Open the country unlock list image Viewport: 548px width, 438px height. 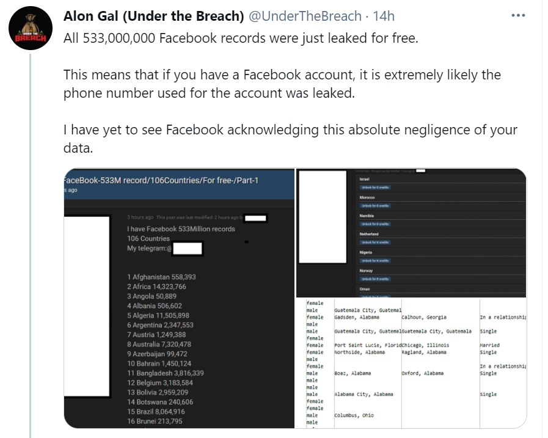pos(411,233)
